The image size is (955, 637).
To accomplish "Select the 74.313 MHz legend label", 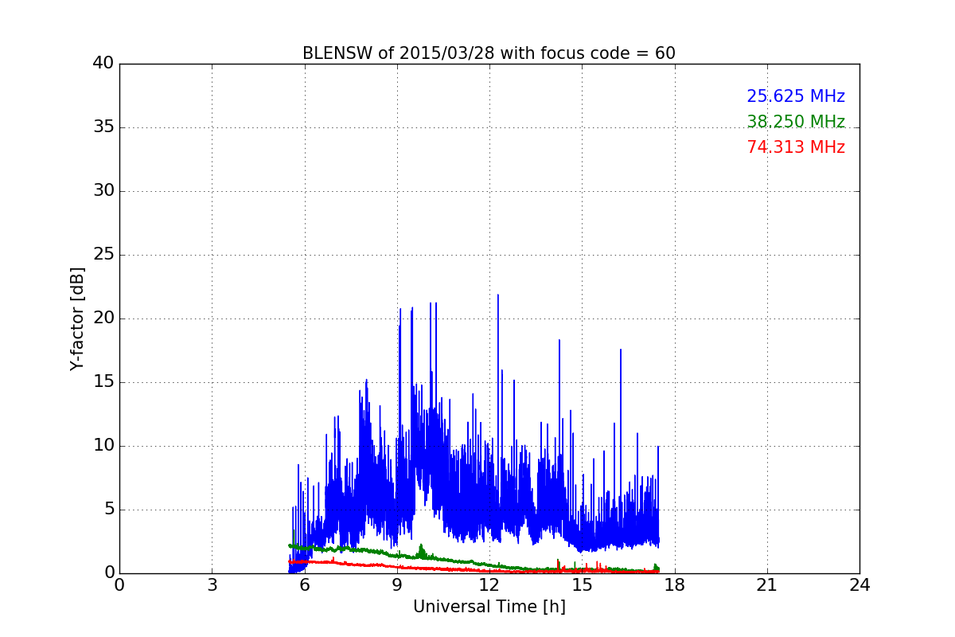I will click(796, 147).
